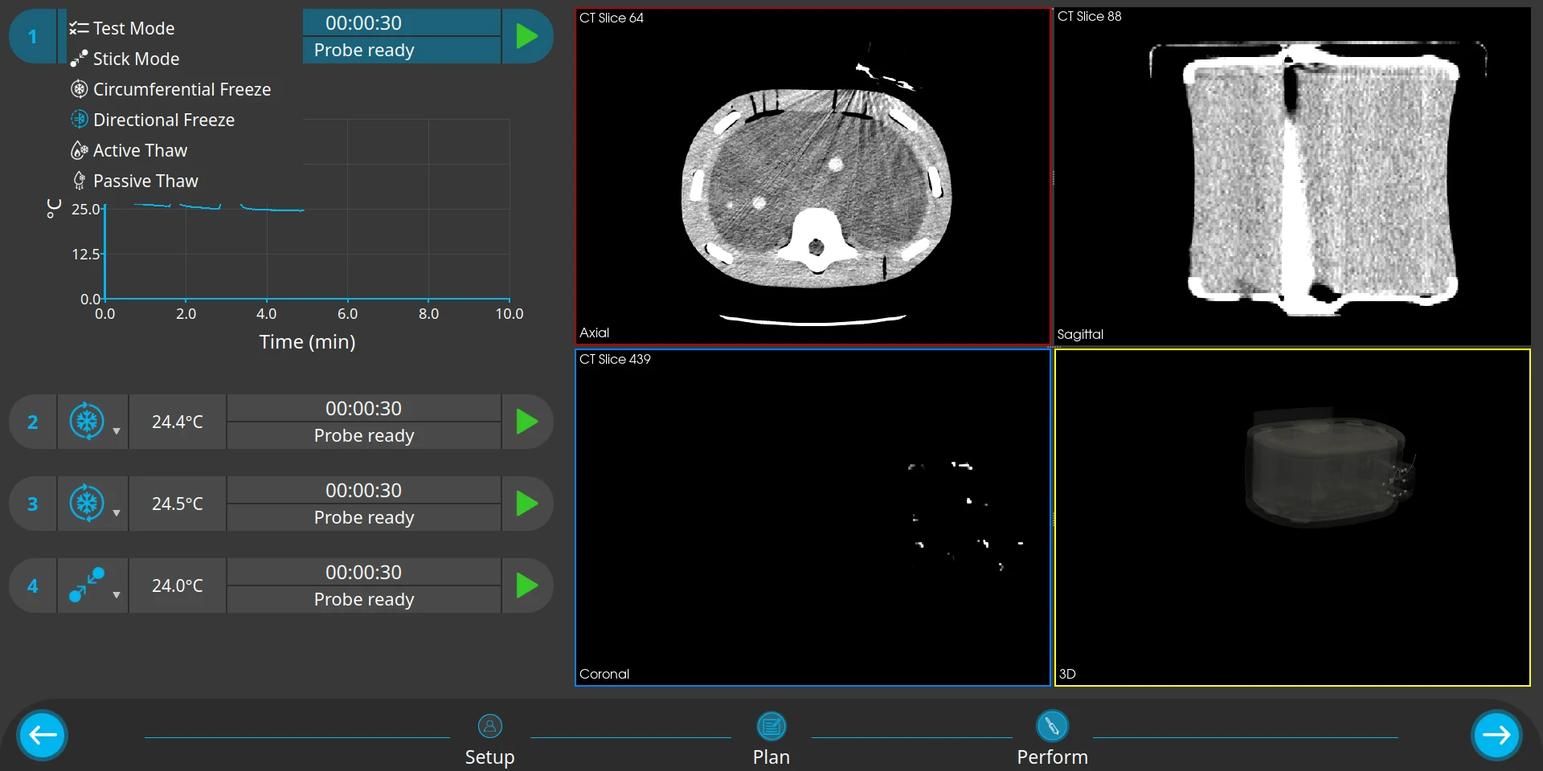
Task: Click the Circumferential Freeze snowflake icon
Action: click(79, 89)
